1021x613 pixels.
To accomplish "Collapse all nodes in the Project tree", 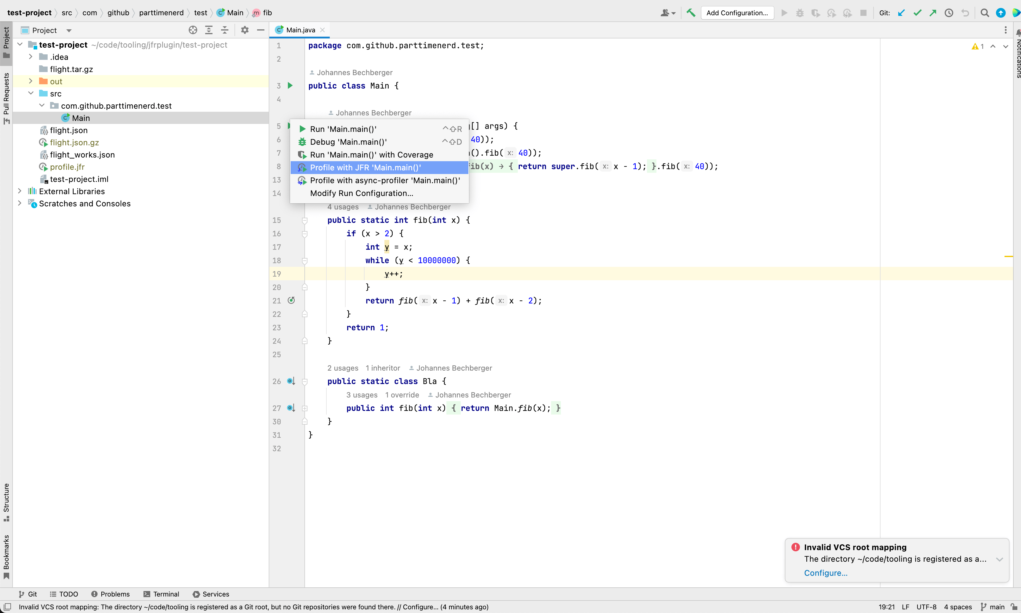I will point(224,30).
